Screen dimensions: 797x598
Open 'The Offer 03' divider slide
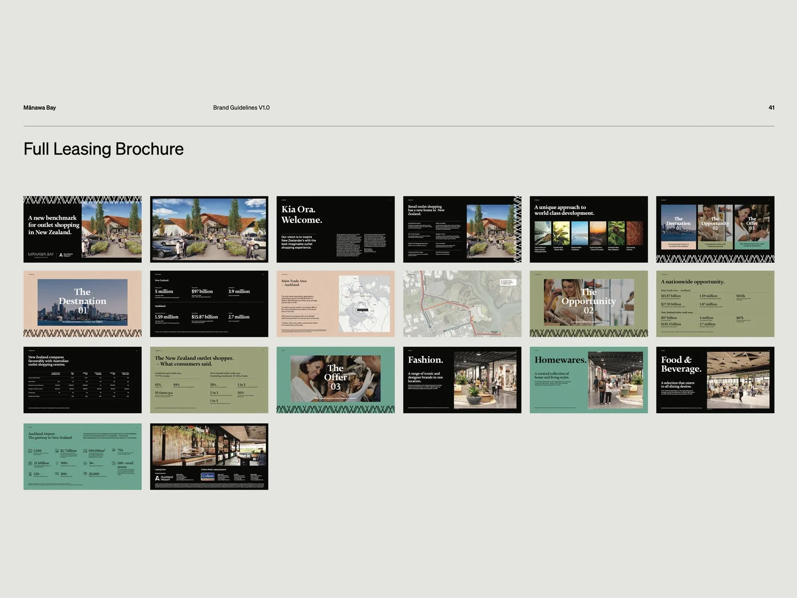point(336,380)
